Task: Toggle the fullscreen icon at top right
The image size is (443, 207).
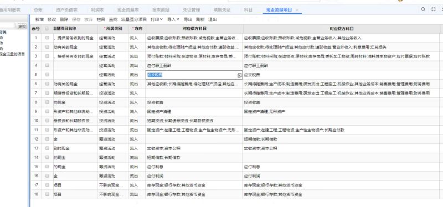Action: click(434, 9)
